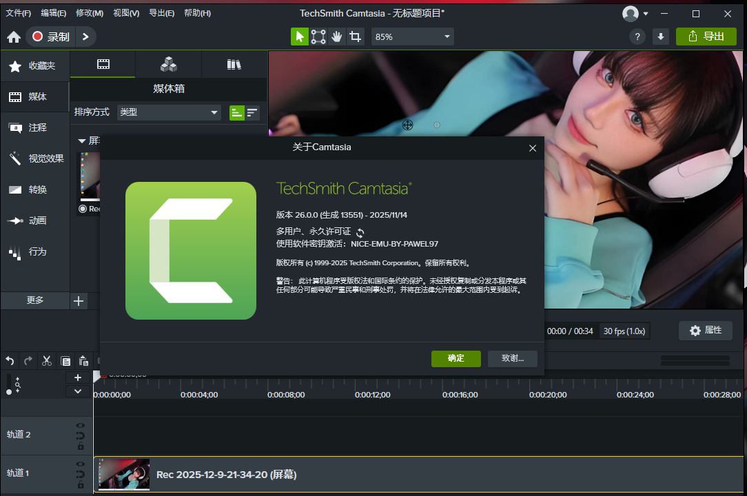The image size is (747, 496).
Task: Copy selection with copy icon
Action: (x=65, y=361)
